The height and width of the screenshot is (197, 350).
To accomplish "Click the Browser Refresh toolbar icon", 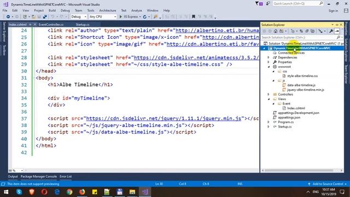I will tap(144, 17).
